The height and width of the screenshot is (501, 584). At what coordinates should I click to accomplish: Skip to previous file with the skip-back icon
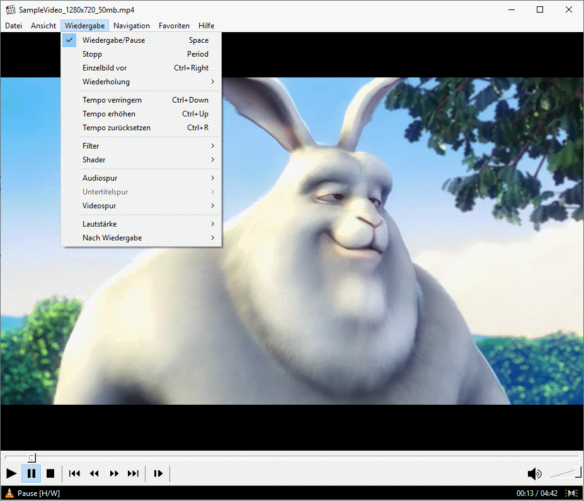click(74, 473)
